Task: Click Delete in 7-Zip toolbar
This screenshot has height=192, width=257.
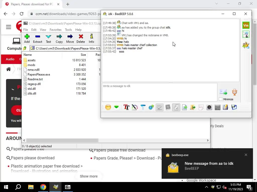Action: pyautogui.click(x=81, y=38)
